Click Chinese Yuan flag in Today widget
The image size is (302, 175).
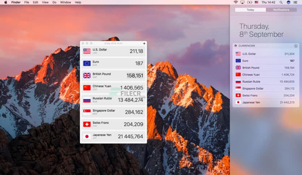tap(238, 74)
